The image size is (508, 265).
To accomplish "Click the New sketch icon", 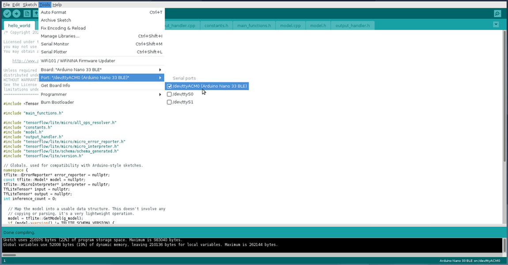I will [x=27, y=14].
